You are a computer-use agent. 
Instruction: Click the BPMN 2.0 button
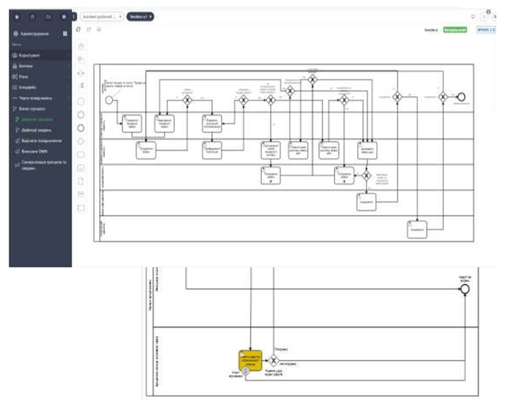486,30
